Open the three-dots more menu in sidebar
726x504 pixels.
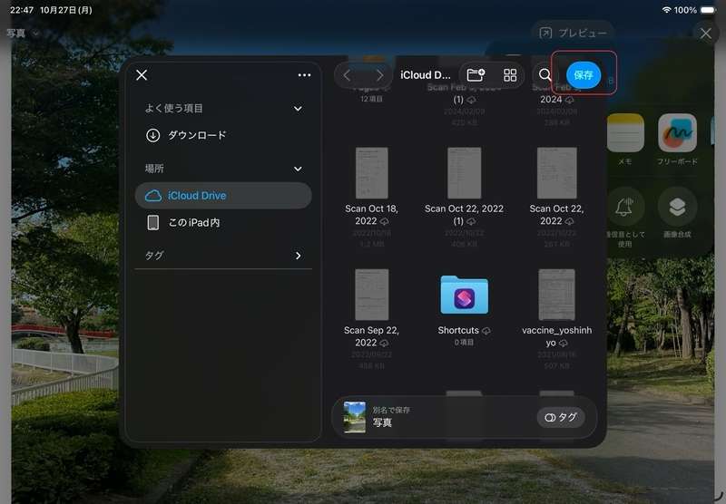point(304,75)
